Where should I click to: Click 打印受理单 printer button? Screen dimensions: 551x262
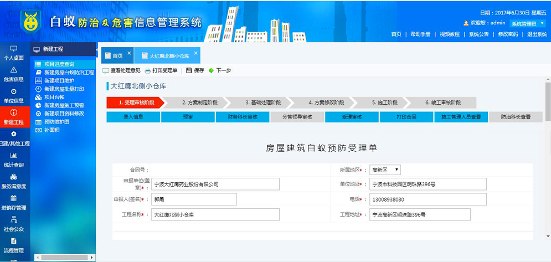point(161,71)
